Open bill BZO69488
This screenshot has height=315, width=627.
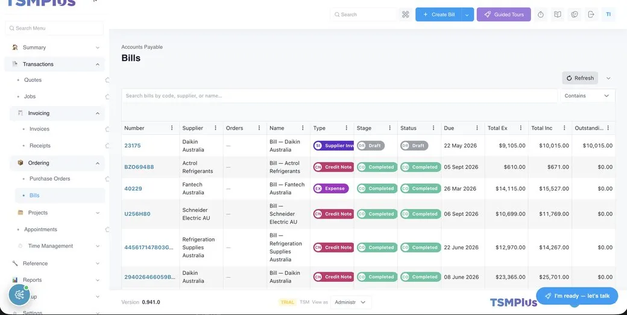point(139,167)
